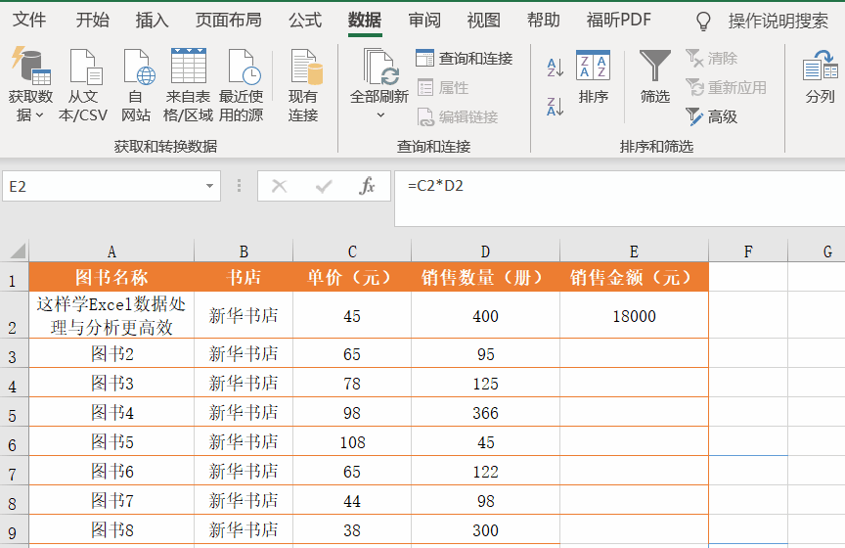
Task: Select column E header
Action: 635,251
